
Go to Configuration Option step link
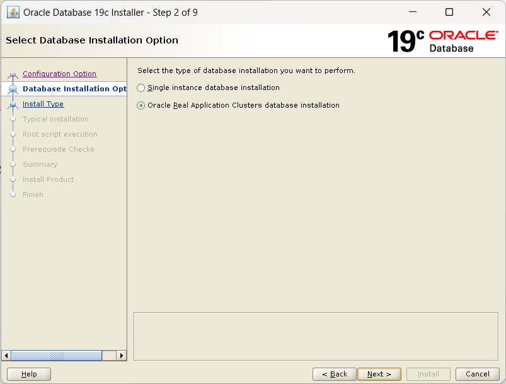59,74
